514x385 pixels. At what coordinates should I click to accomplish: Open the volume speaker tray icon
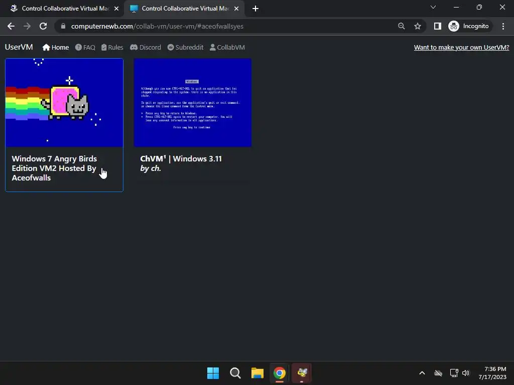[466, 373]
